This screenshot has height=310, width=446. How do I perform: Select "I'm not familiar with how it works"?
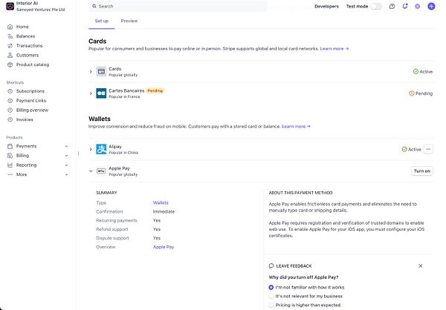coord(271,287)
